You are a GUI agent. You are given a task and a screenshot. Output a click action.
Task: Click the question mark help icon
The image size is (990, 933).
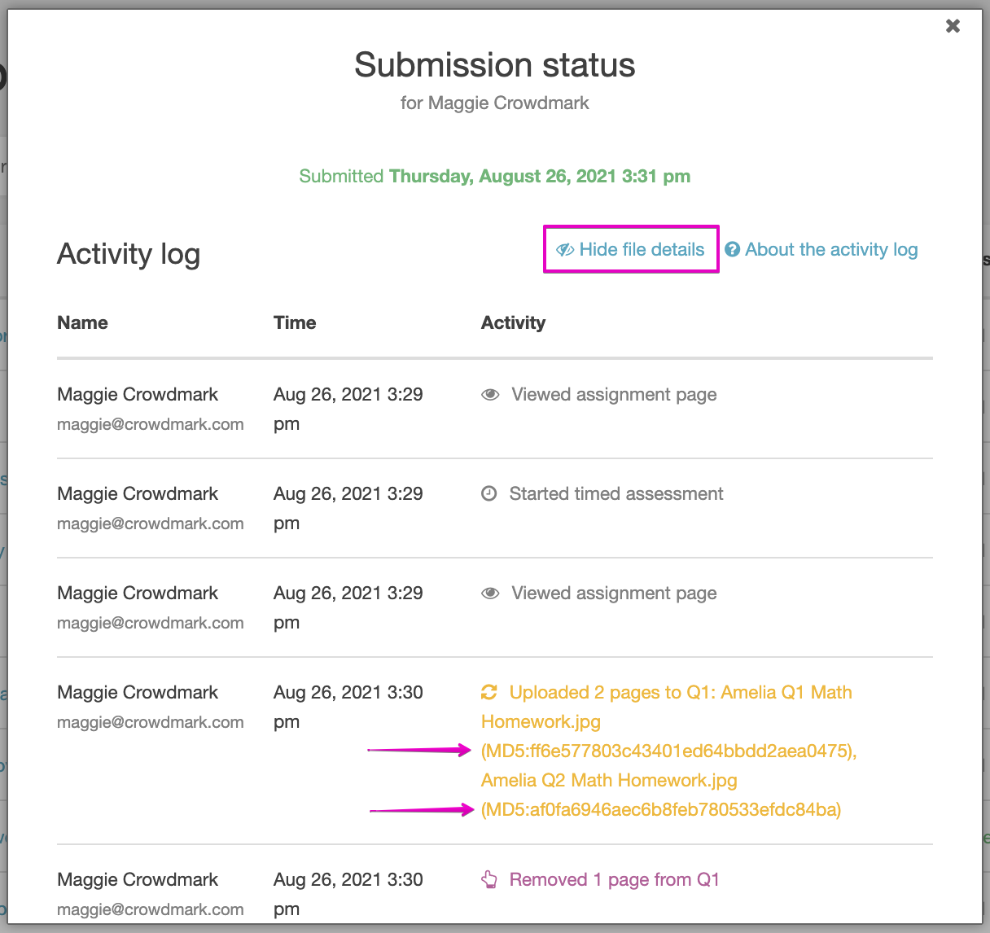(x=732, y=249)
